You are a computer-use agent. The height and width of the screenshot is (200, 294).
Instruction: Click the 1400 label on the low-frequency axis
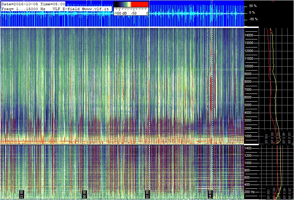(248, 148)
